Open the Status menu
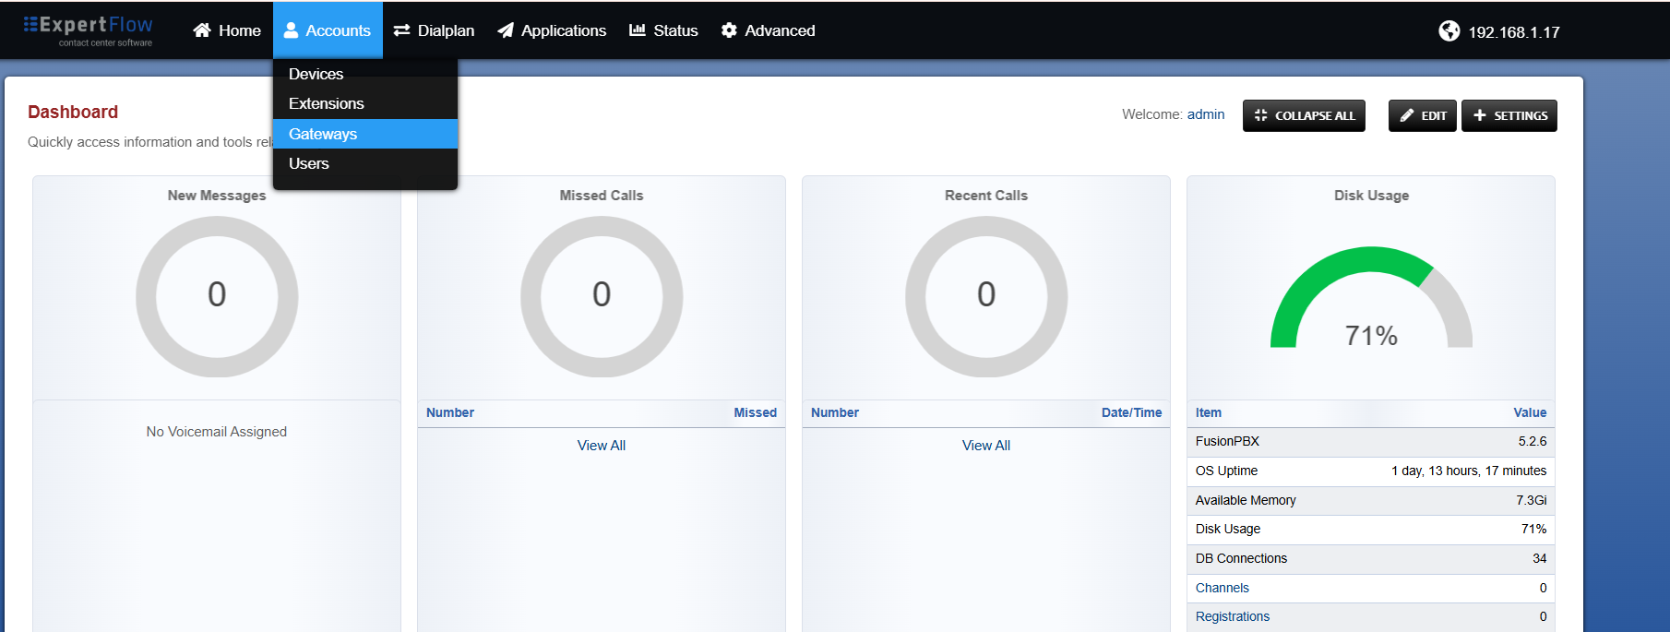The width and height of the screenshot is (1670, 632). 663,30
